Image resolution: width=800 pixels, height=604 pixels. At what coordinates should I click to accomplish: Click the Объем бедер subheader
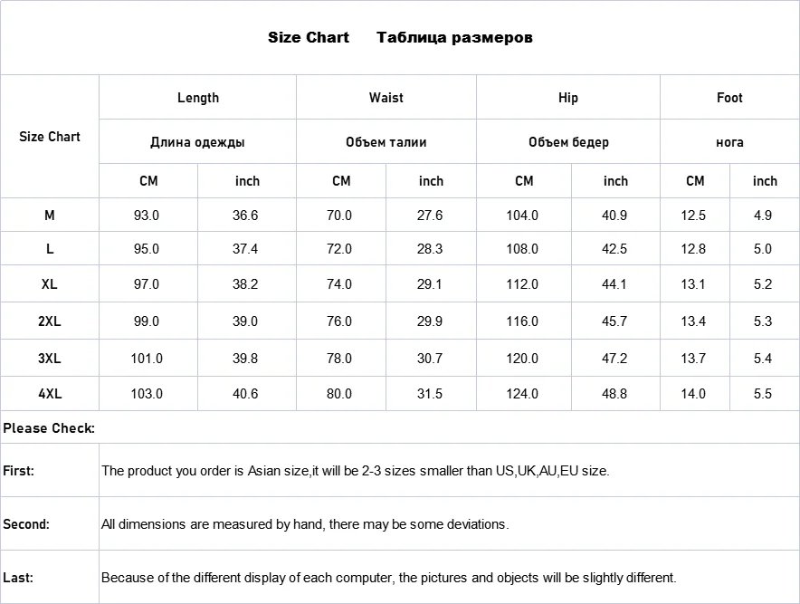pyautogui.click(x=568, y=142)
